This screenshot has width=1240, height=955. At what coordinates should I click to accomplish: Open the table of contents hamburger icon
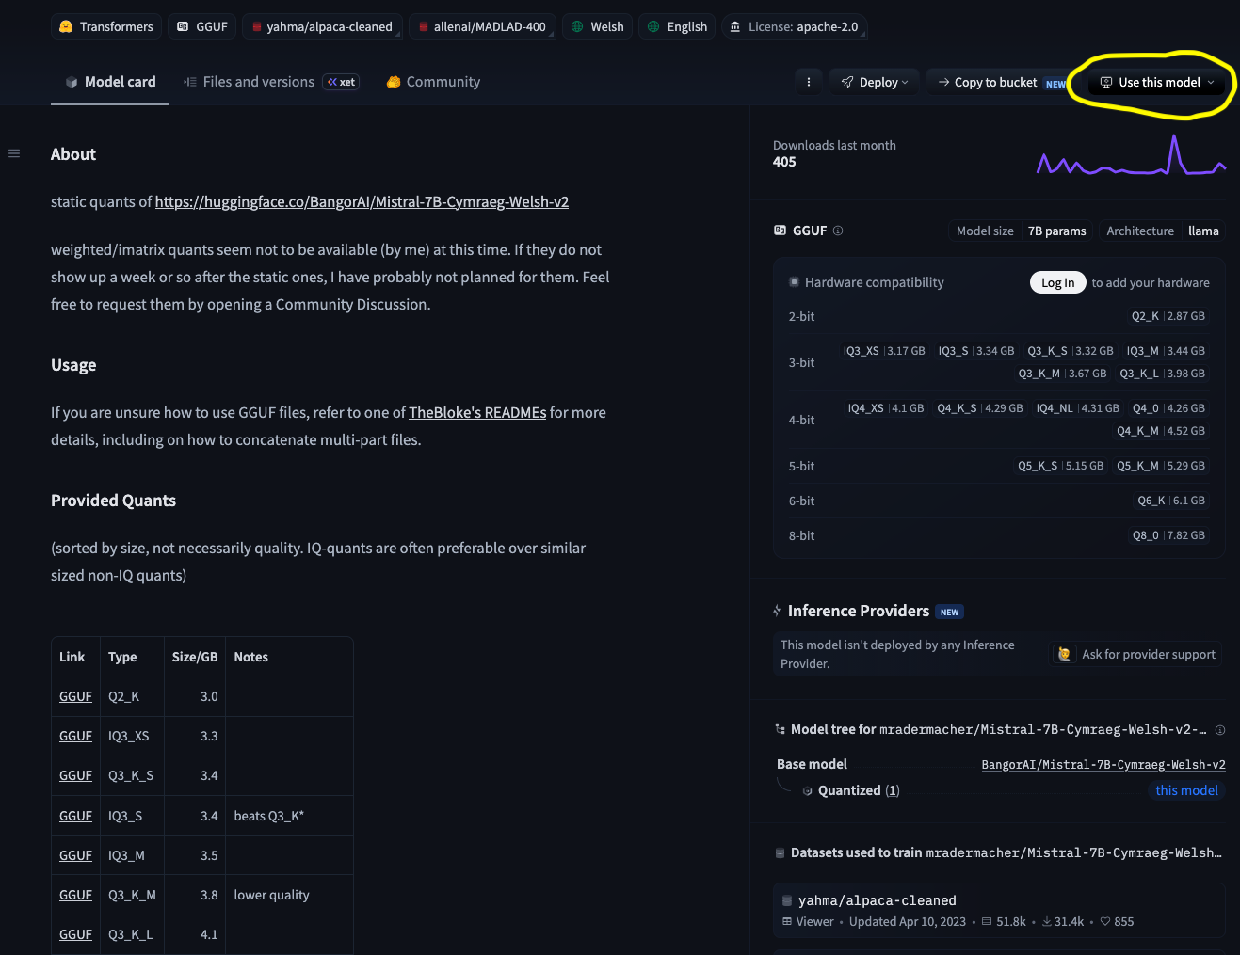pyautogui.click(x=14, y=153)
